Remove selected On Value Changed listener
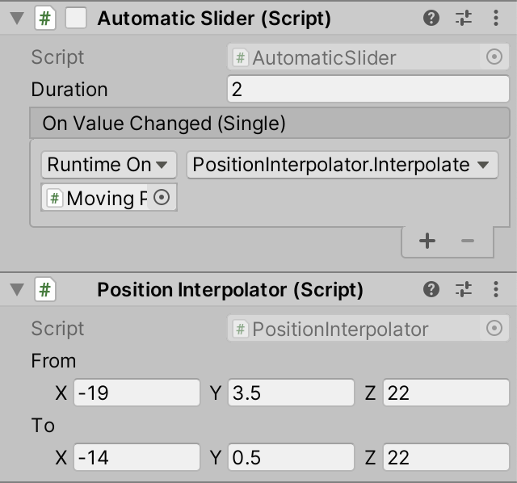This screenshot has height=483, width=517. [467, 241]
